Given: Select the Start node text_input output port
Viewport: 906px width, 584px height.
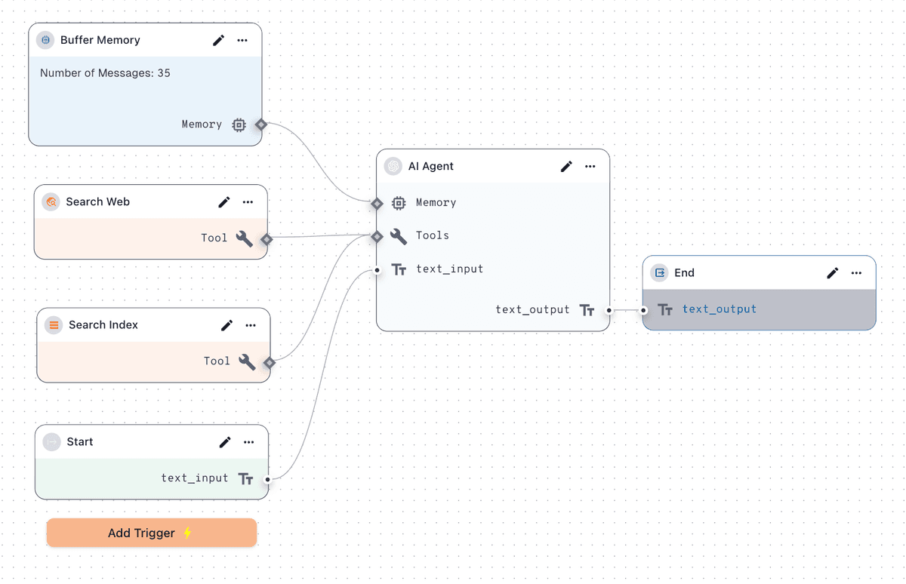Looking at the screenshot, I should point(268,478).
